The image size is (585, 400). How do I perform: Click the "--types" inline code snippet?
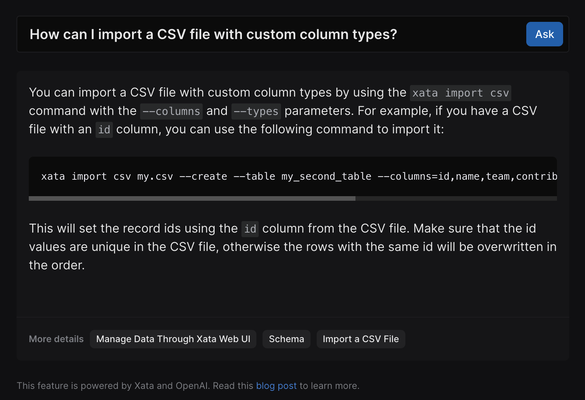[256, 111]
